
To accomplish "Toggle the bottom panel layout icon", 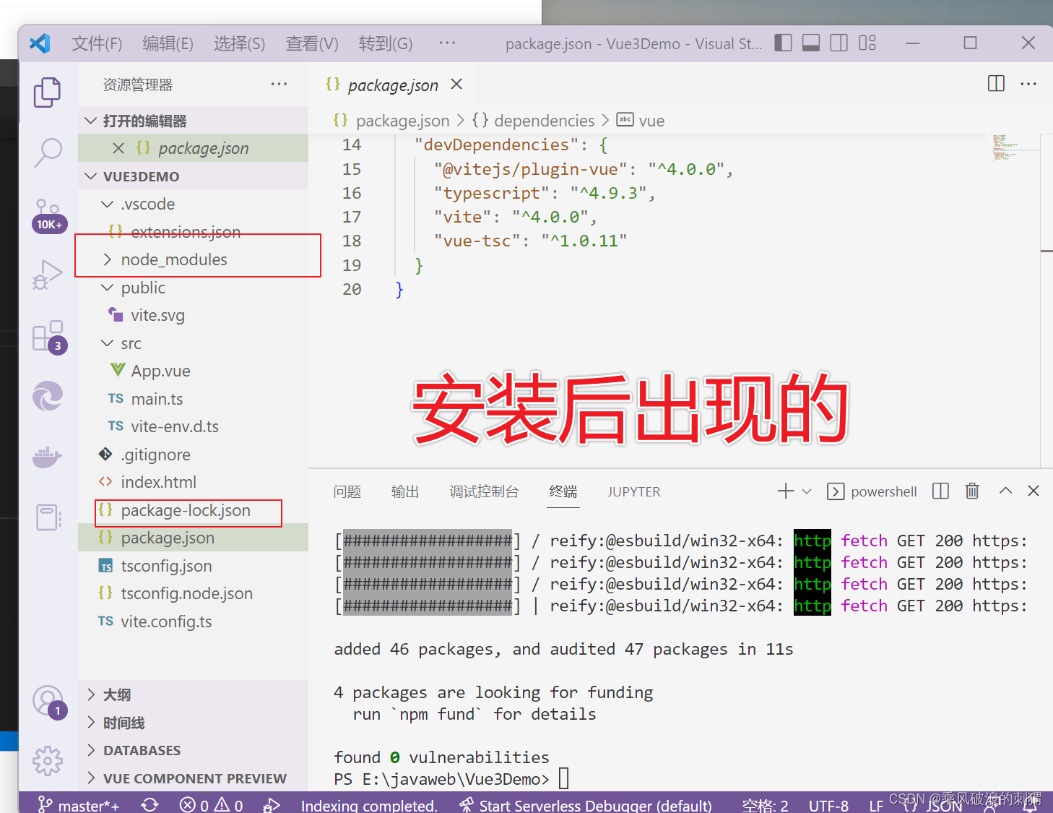I will click(x=811, y=43).
